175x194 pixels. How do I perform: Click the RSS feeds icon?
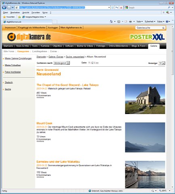tap(119, 21)
